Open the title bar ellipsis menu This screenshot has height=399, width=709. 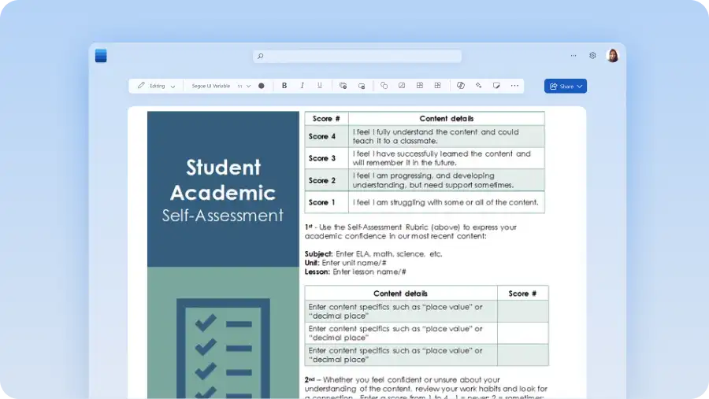tap(574, 56)
